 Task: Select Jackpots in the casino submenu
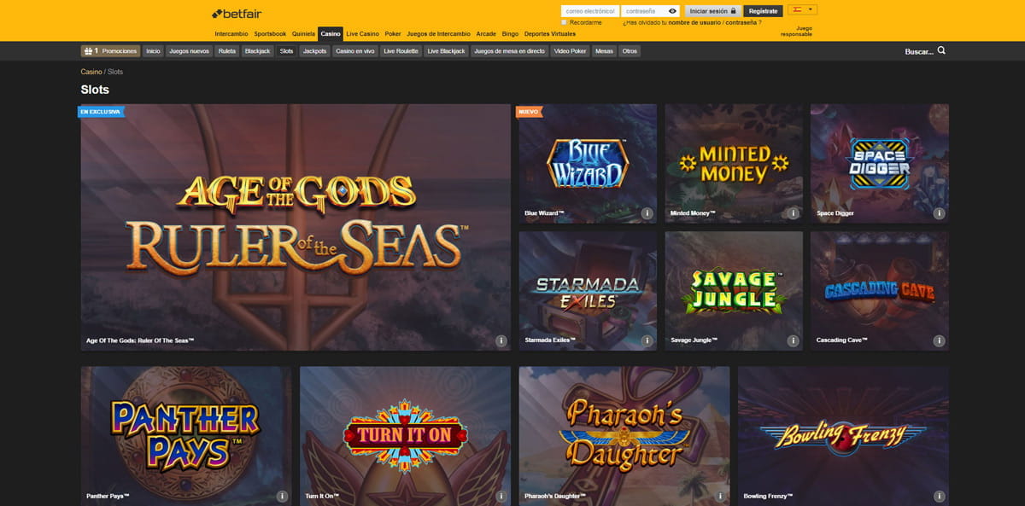click(314, 51)
